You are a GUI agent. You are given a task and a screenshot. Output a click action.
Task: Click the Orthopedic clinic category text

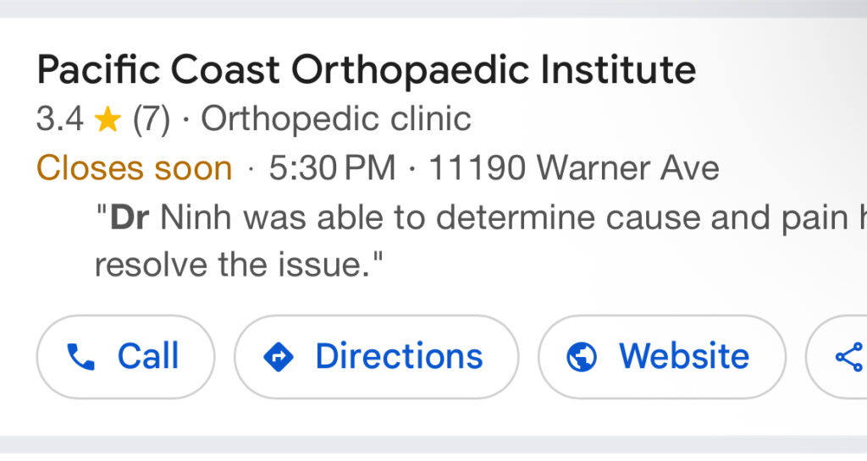point(335,120)
